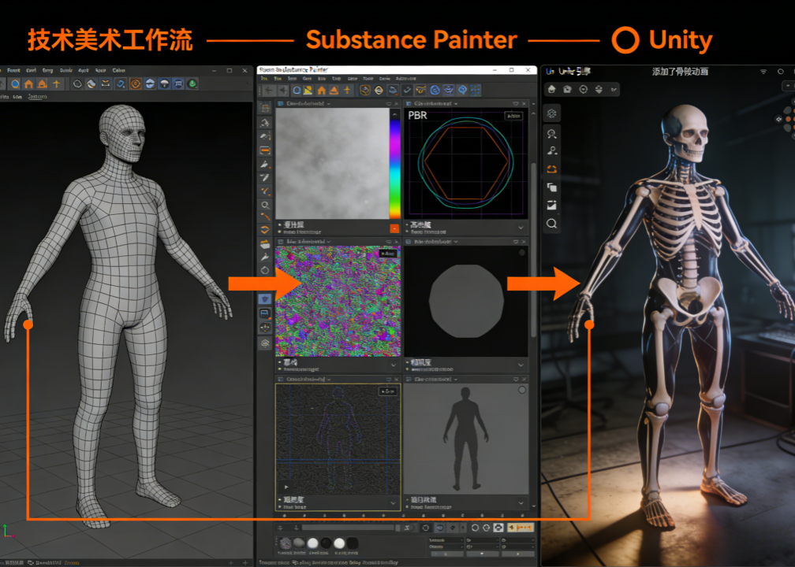
Task: Click the back arrow icon in the Painter toolbar
Action: tap(269, 90)
